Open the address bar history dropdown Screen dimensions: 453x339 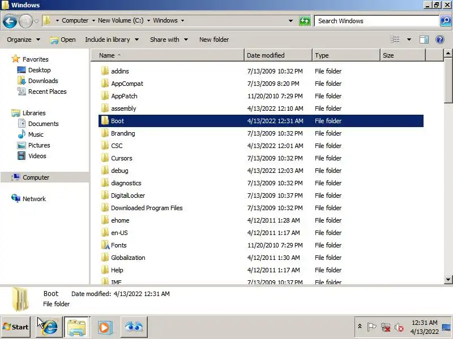(290, 21)
